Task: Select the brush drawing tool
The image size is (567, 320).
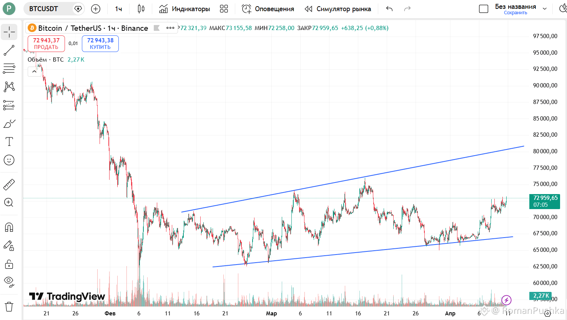Action: [x=9, y=124]
